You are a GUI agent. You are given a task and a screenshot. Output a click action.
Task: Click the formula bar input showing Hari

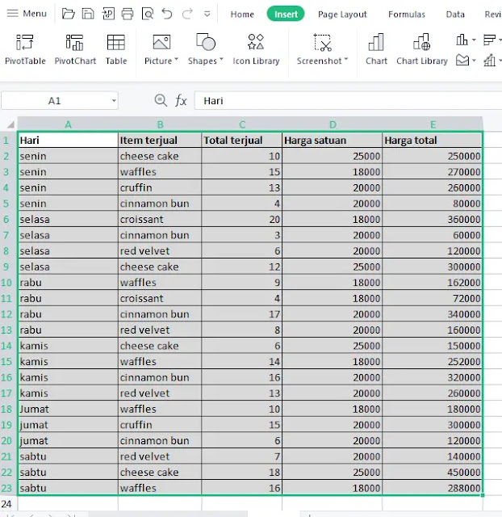click(348, 100)
